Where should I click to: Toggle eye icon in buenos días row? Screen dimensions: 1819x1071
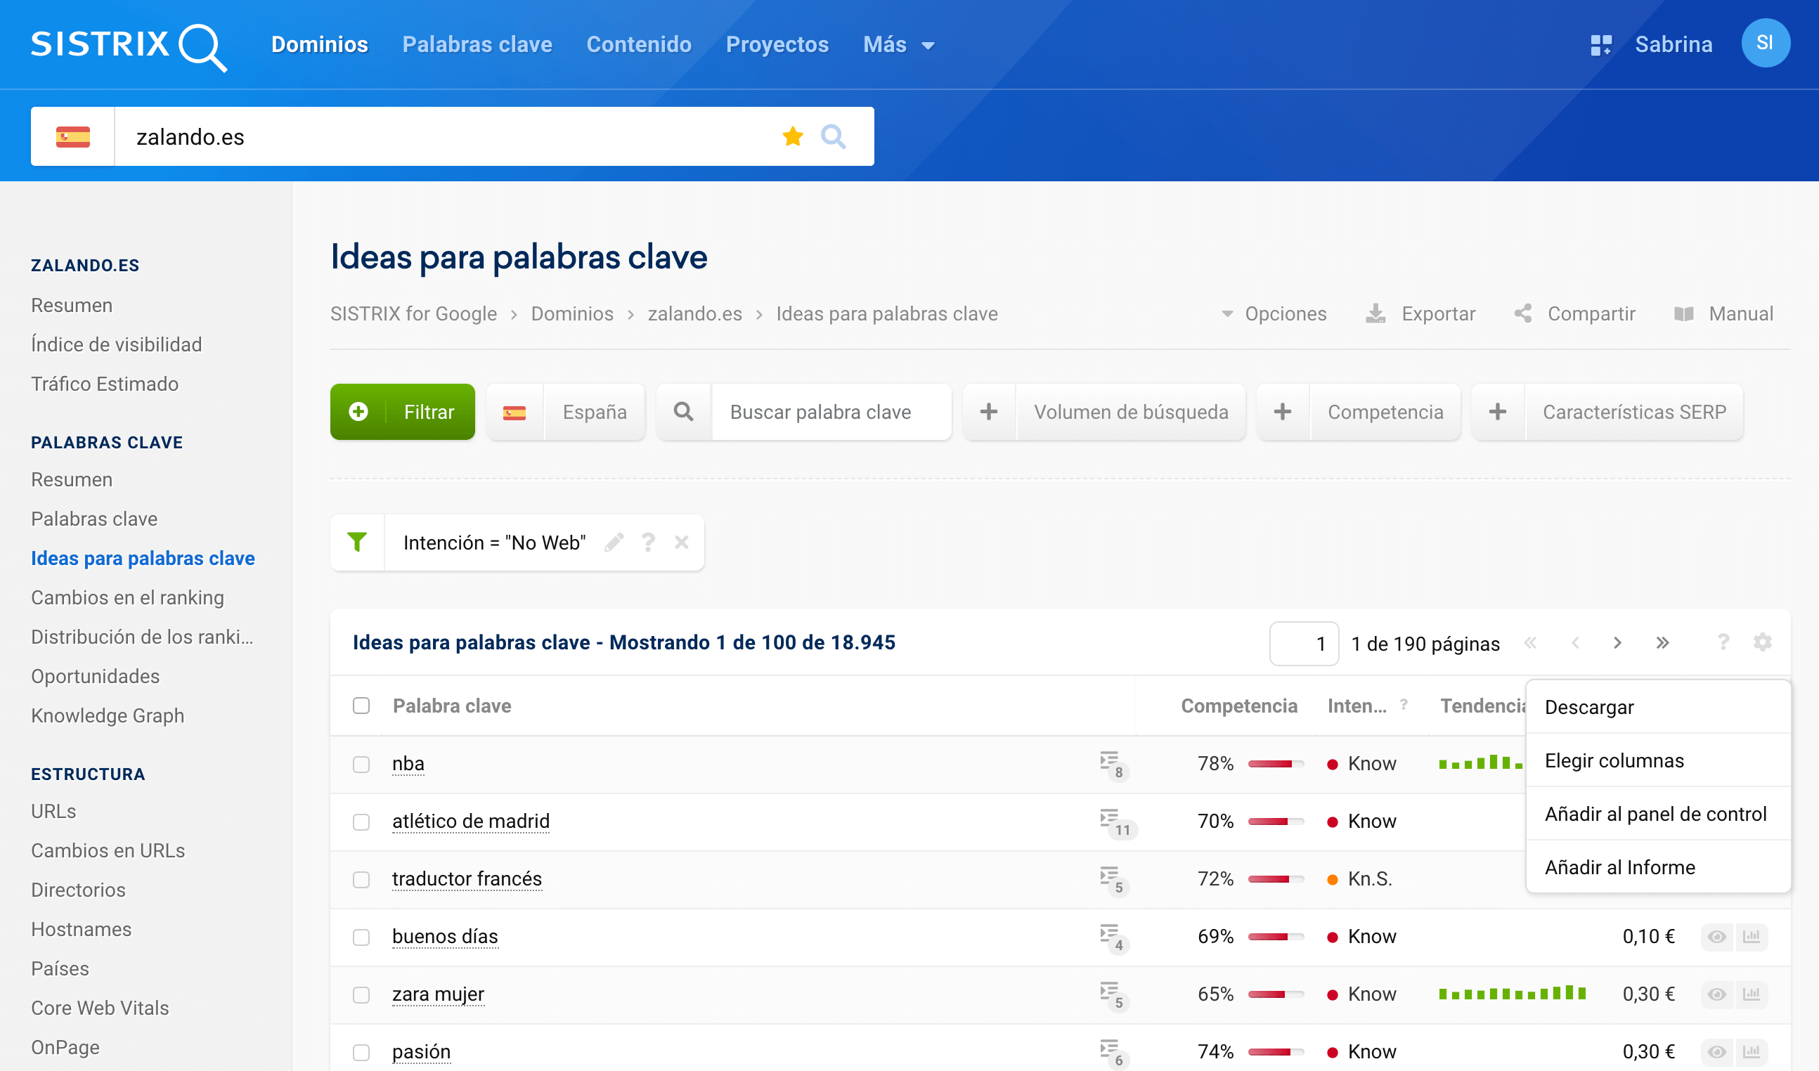point(1716,936)
